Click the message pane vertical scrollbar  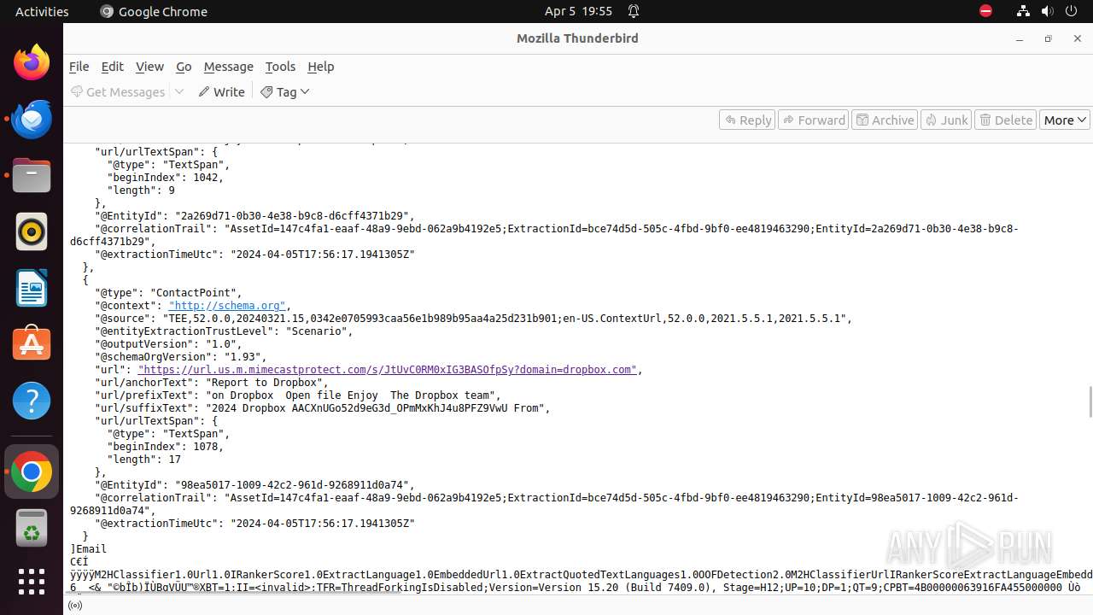click(x=1089, y=401)
